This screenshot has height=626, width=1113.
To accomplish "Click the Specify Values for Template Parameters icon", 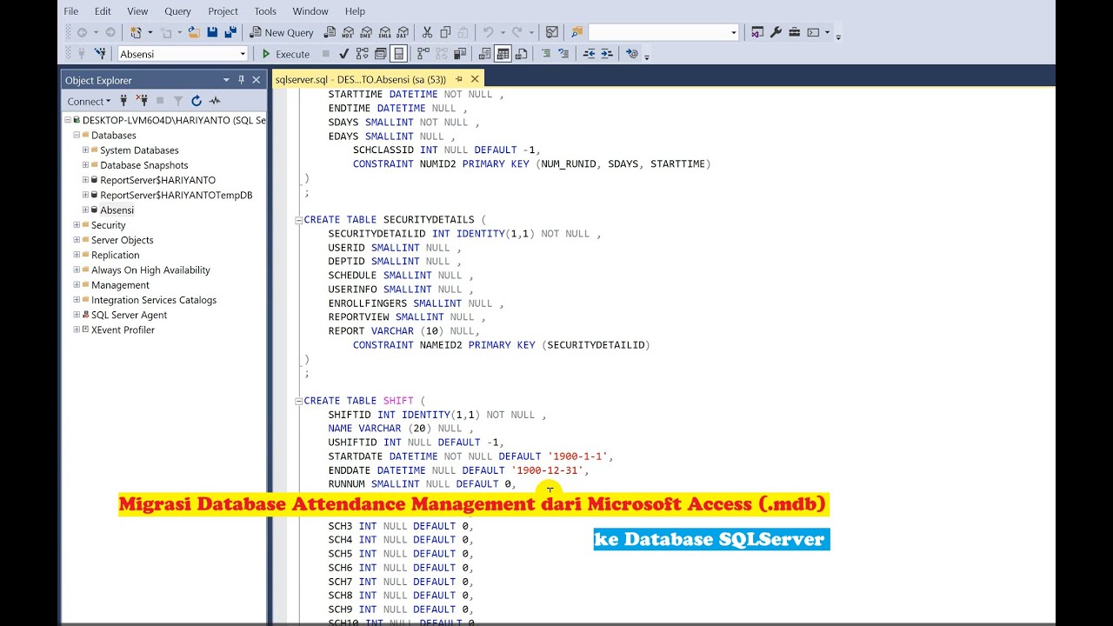I will click(x=631, y=54).
